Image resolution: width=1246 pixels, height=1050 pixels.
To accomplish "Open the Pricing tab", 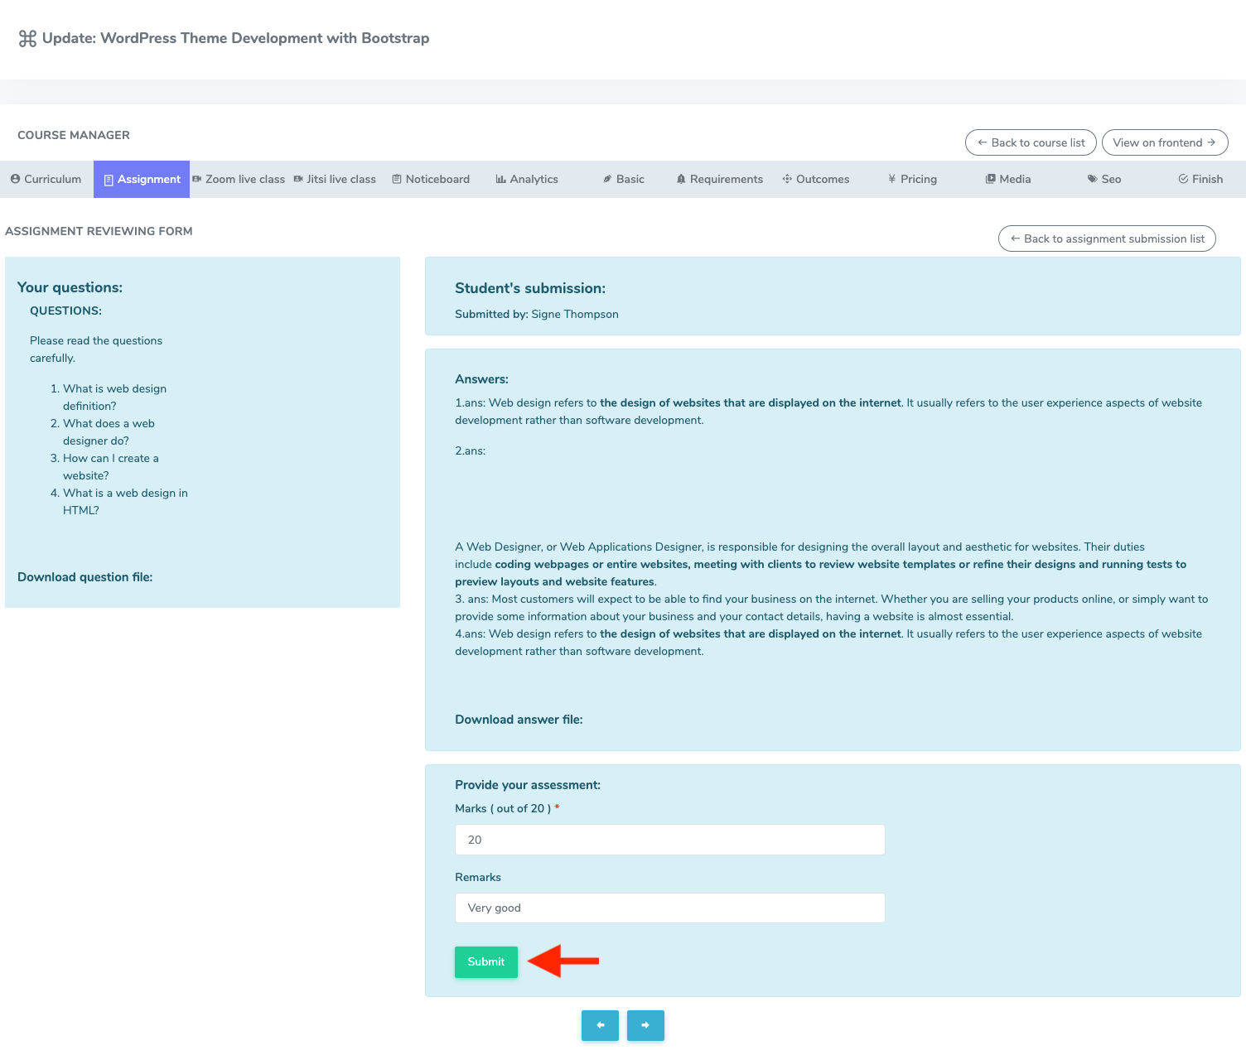I will tap(912, 179).
